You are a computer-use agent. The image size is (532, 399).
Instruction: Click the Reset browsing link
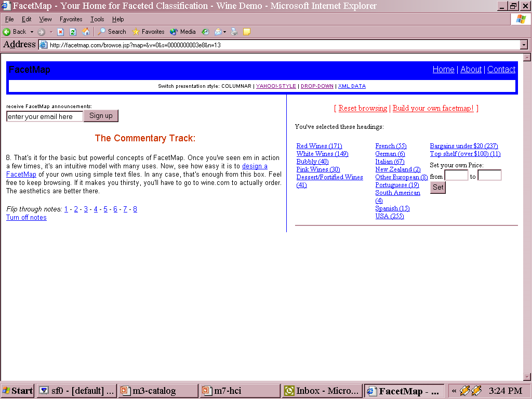pos(363,108)
